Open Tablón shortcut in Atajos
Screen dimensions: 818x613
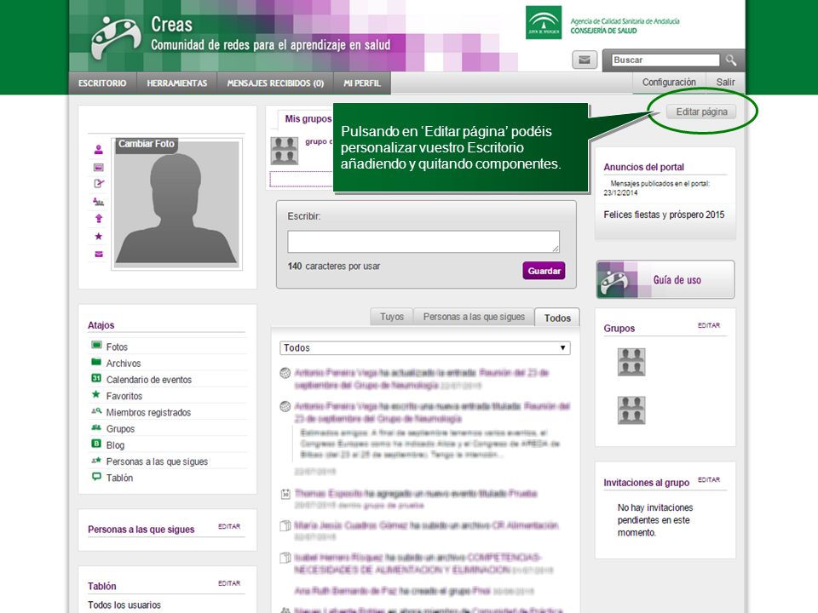(119, 478)
